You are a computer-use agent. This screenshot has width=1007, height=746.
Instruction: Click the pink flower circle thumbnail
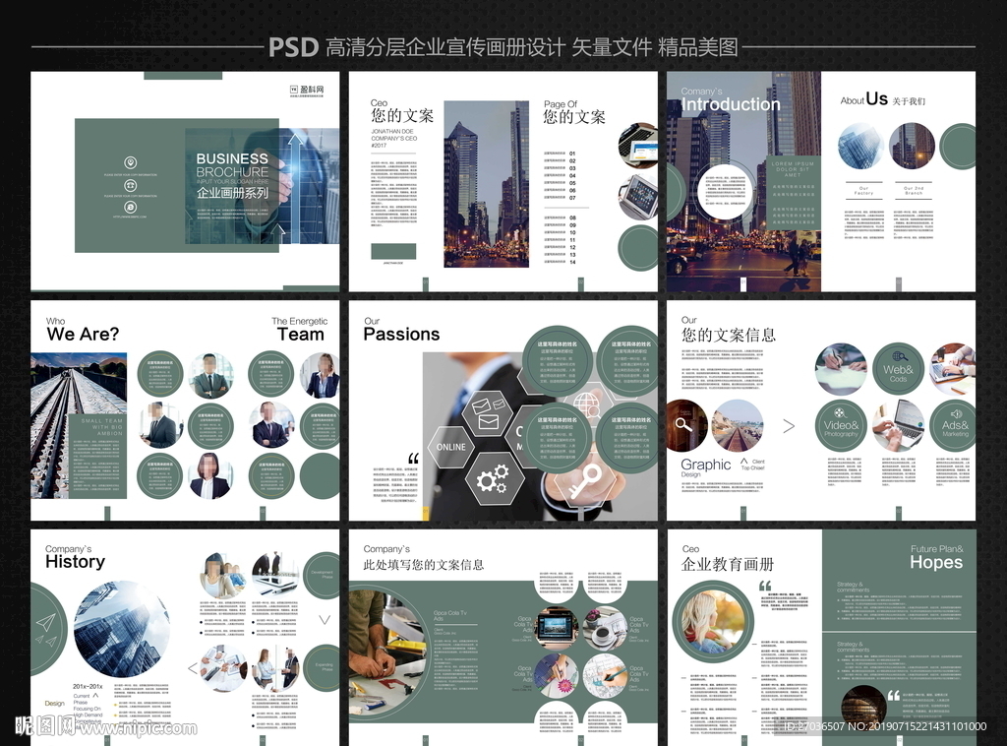[x=557, y=676]
